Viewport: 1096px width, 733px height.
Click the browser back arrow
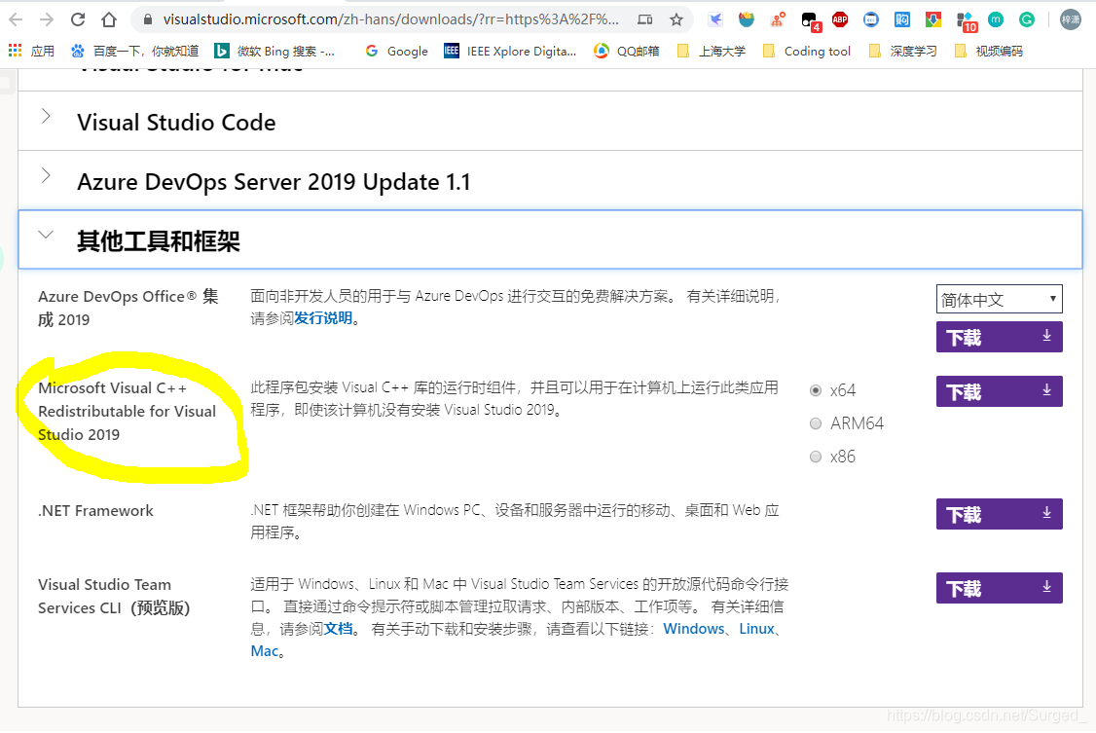[16, 19]
